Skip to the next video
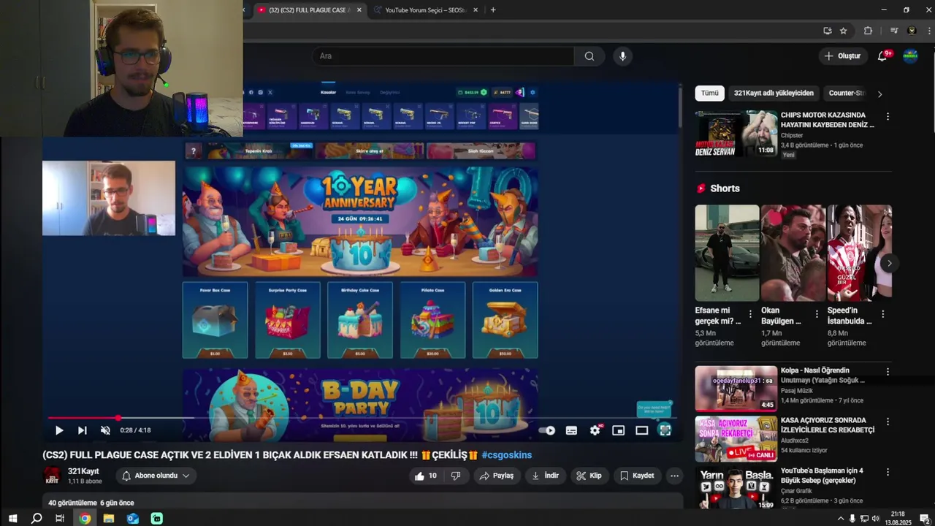The image size is (935, 526). click(82, 430)
